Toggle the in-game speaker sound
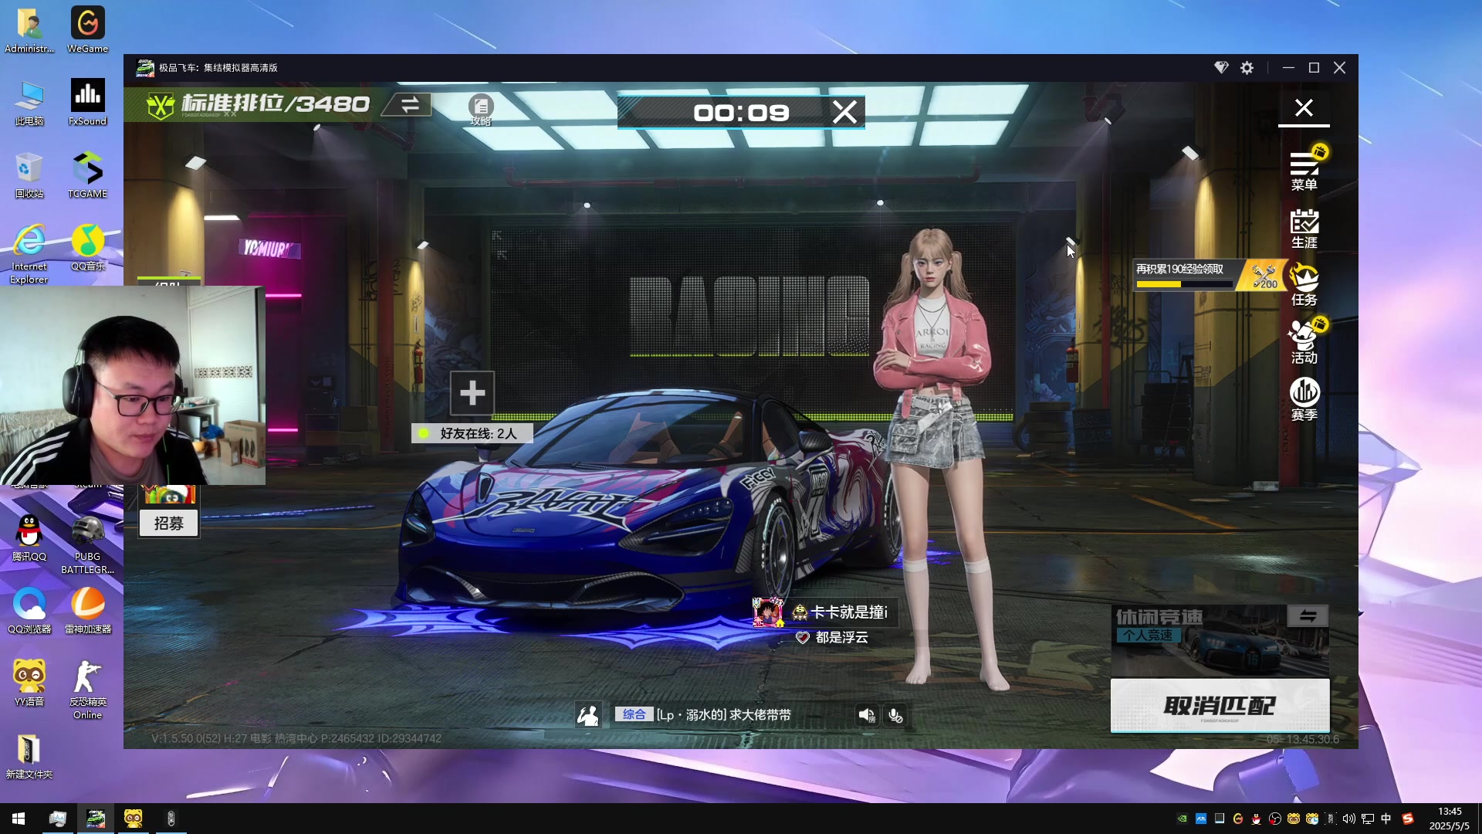1482x834 pixels. (x=867, y=716)
